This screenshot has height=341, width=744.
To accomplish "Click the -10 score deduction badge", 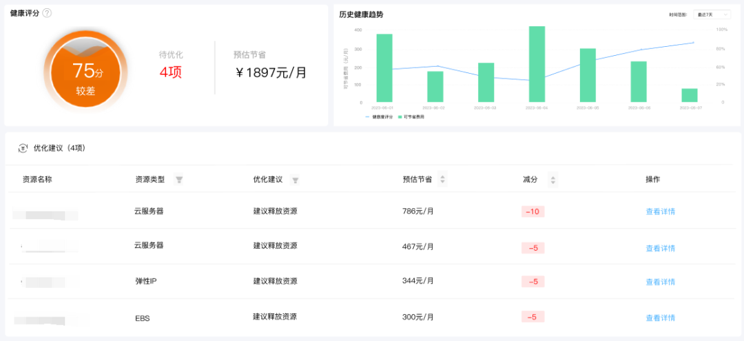I will pyautogui.click(x=533, y=211).
